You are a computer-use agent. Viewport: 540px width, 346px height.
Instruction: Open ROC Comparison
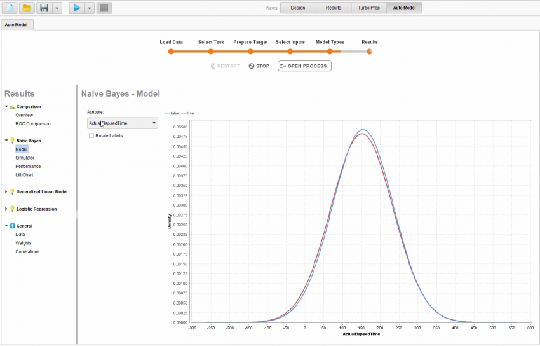click(33, 124)
